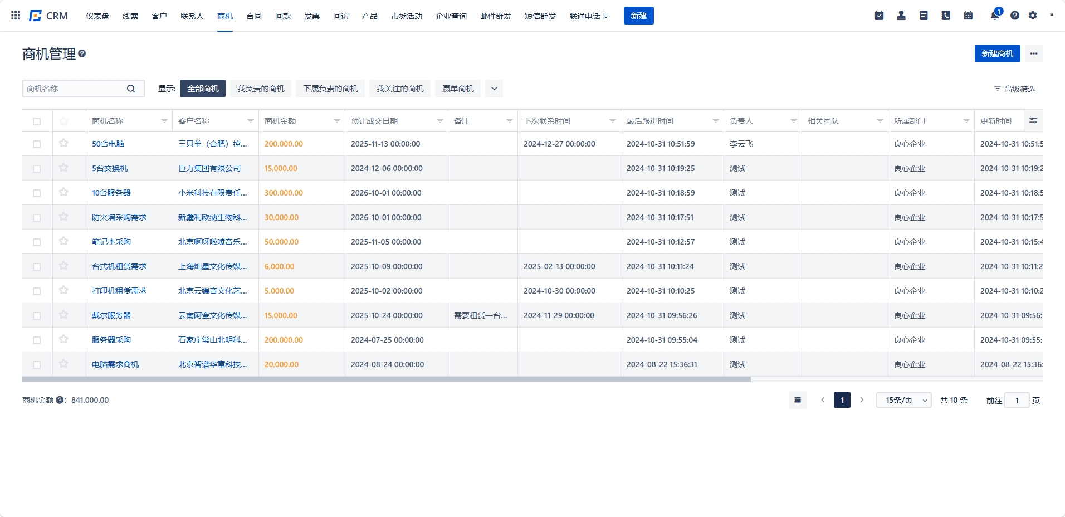Open the approval stamp icon in header
Image resolution: width=1065 pixels, height=517 pixels.
click(x=901, y=16)
